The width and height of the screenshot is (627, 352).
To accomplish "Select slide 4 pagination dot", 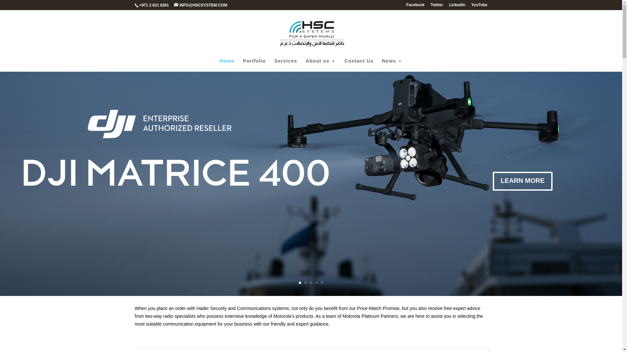I will pos(316,283).
